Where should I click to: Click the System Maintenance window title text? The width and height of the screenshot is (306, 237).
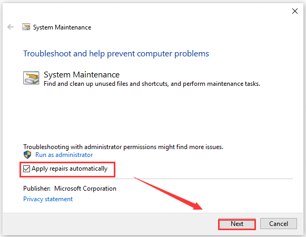coord(62,27)
